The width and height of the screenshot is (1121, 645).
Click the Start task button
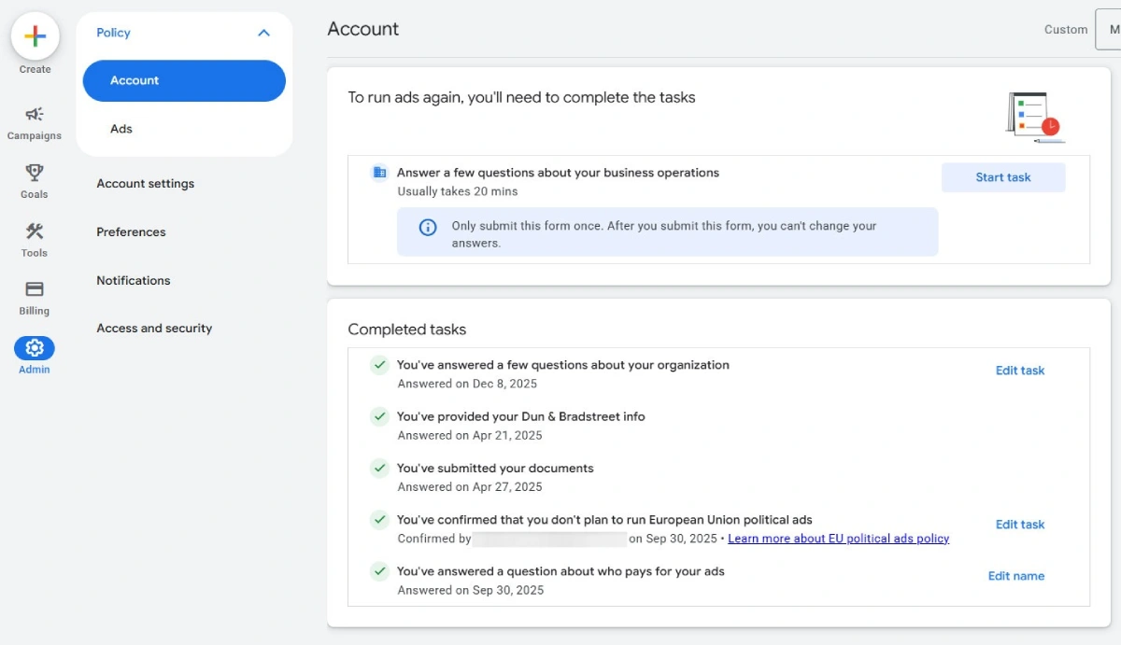pyautogui.click(x=1003, y=177)
